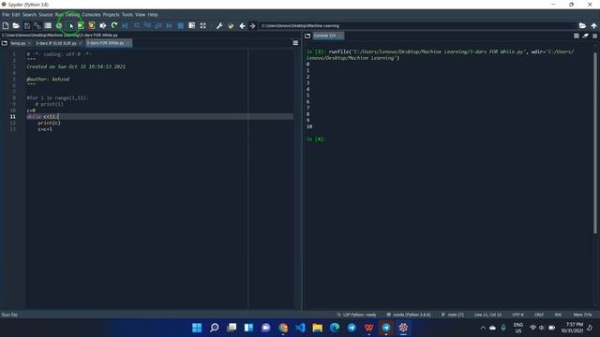Open Preferences wrench icon
Viewport: 600px width, 337px height.
(219, 25)
